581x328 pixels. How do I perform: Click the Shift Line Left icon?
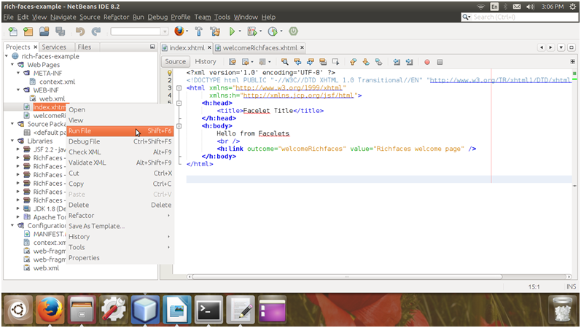click(x=397, y=62)
